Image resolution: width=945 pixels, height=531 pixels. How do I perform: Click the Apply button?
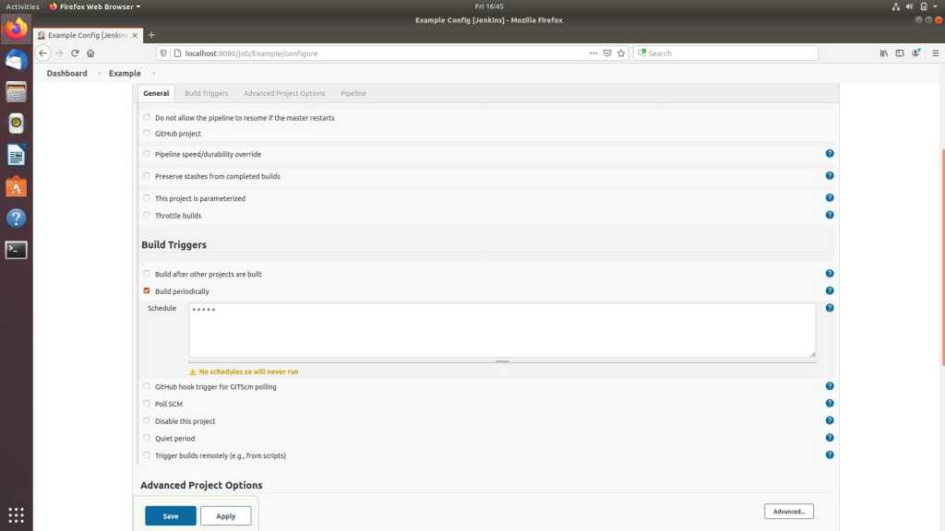click(x=225, y=516)
